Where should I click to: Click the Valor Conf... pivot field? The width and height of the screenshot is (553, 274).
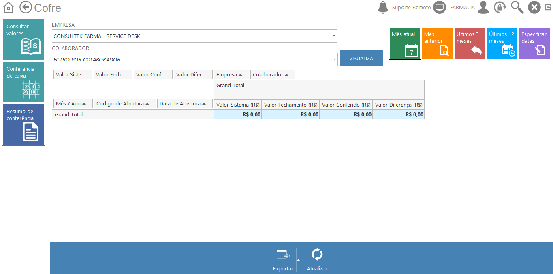click(x=153, y=74)
